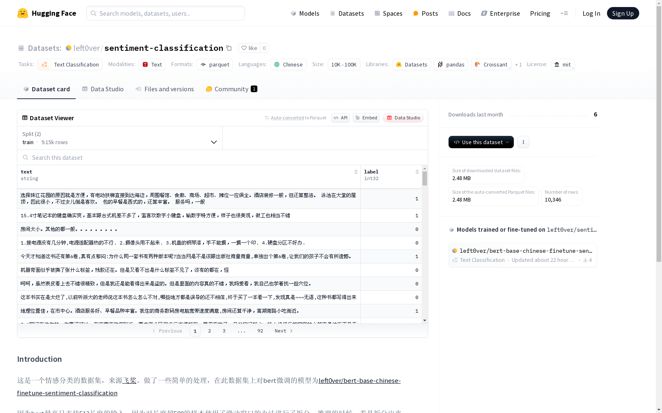Click the Embed button
Screen dimensions: 662x413
[366, 118]
